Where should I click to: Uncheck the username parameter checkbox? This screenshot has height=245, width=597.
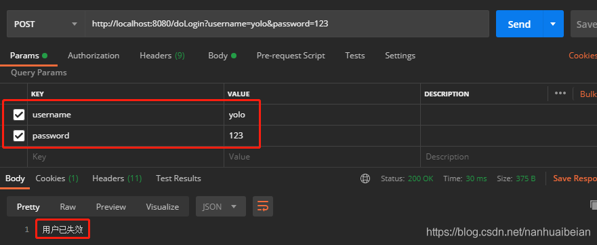click(19, 114)
